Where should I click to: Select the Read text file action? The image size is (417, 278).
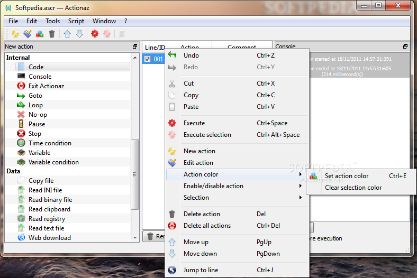72,228
